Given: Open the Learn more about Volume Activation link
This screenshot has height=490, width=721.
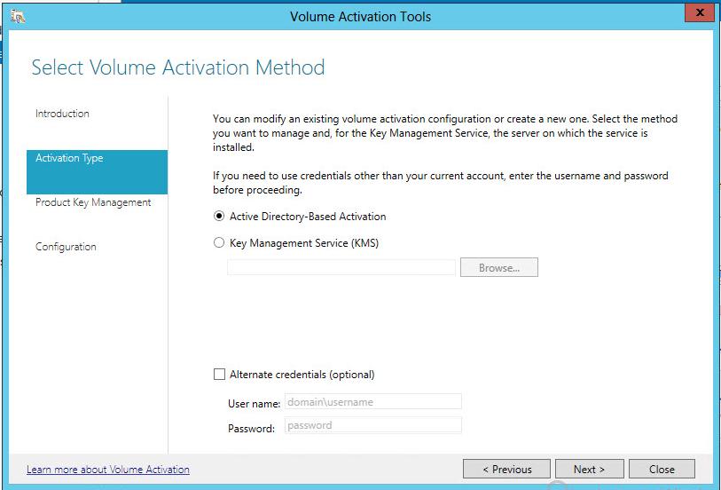Looking at the screenshot, I should tap(108, 470).
